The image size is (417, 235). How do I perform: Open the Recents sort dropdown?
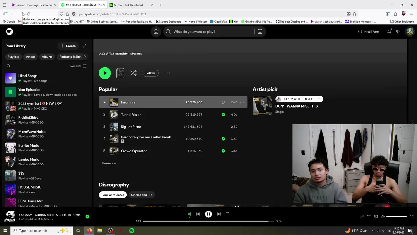79,66
